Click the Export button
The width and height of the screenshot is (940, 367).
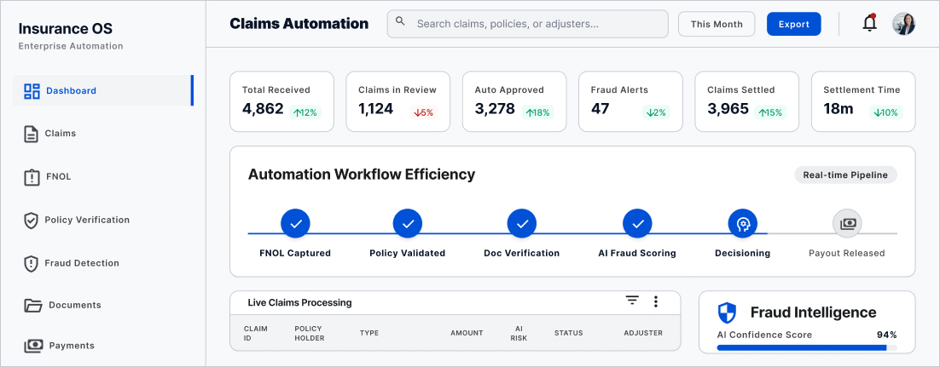point(794,24)
